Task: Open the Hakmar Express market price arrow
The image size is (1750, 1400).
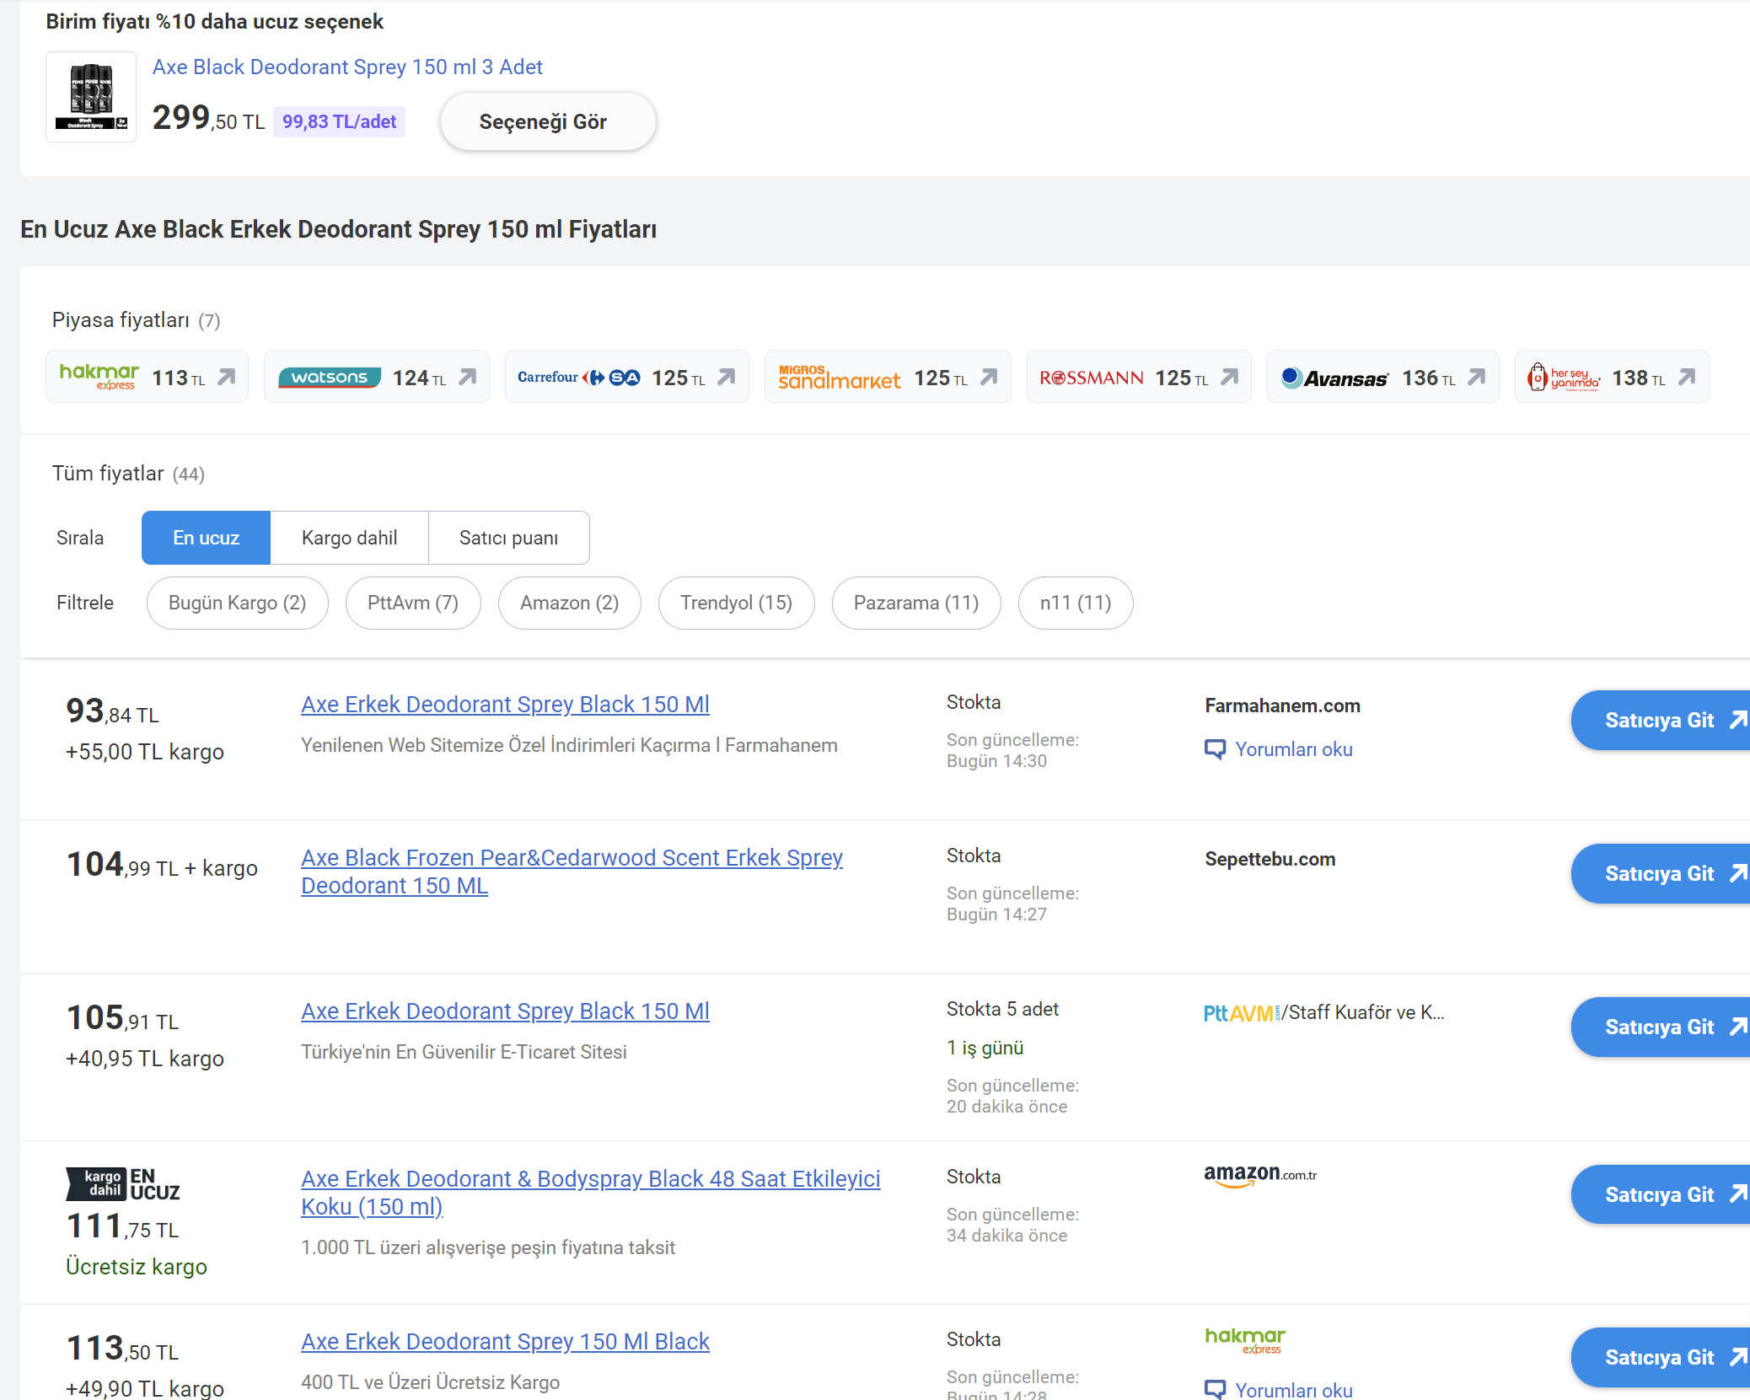Action: [226, 377]
